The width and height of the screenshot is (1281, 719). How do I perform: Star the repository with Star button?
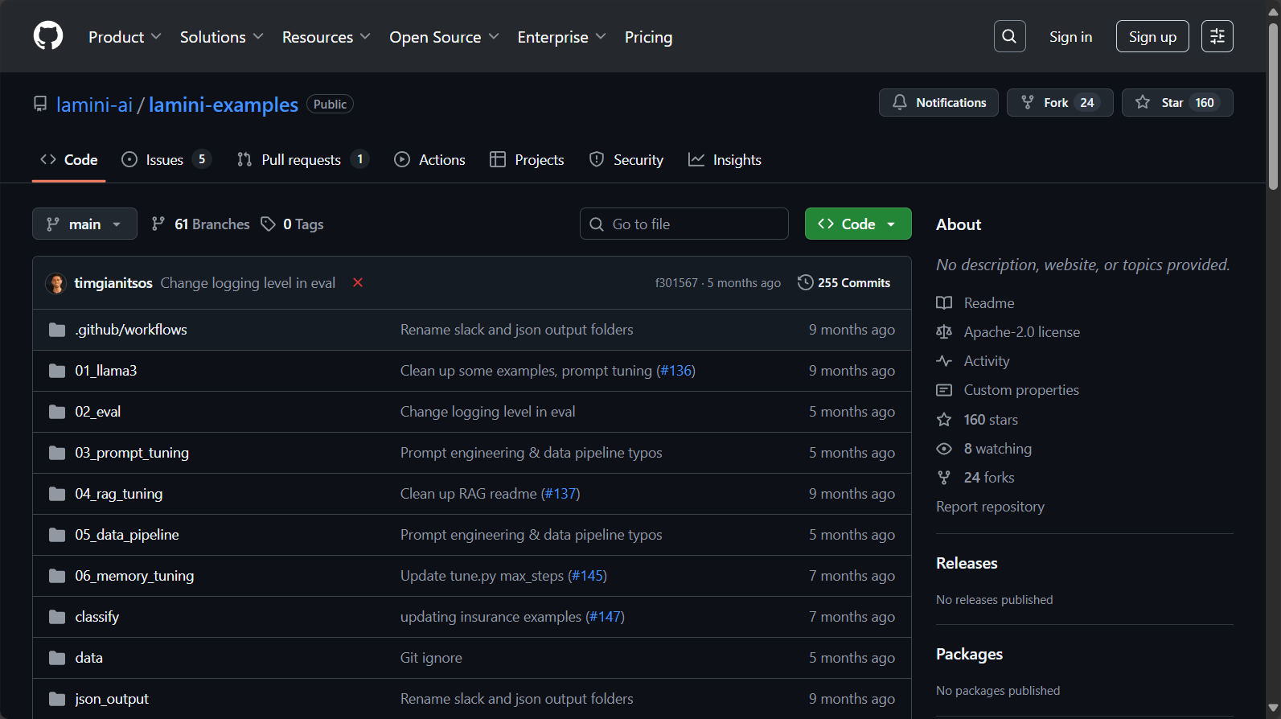(1177, 102)
